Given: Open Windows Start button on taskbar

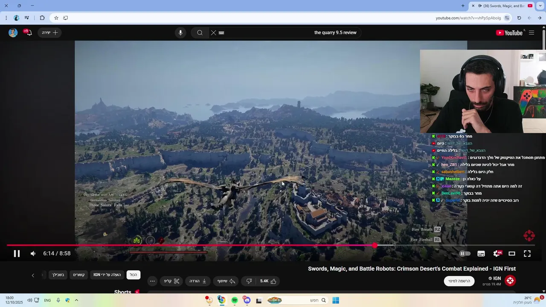Looking at the screenshot, I should click(336, 300).
